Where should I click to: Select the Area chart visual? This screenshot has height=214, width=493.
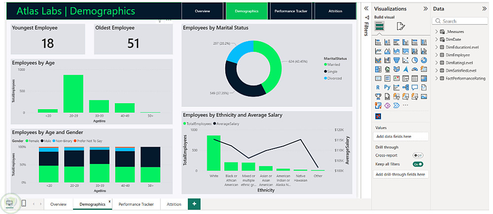tap(387, 51)
